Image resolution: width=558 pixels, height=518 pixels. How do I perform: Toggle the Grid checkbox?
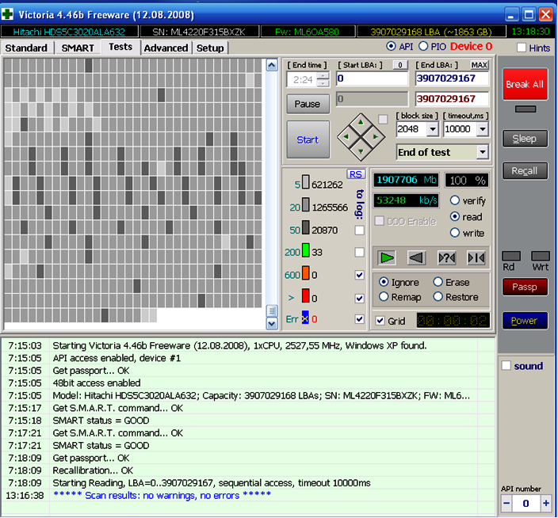tap(380, 321)
